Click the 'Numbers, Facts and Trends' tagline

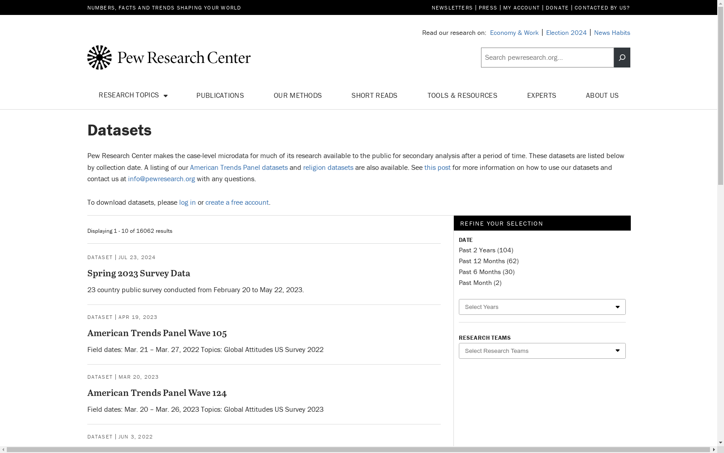point(164,8)
